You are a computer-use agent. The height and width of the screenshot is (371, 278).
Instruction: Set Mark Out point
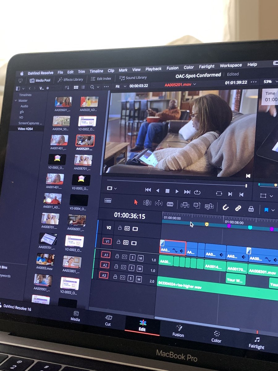pyautogui.click(x=241, y=194)
